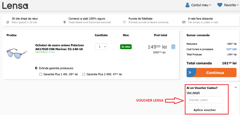Click the heart outline icon beside Puncte de fidelitate
240x115 pixels.
(x=124, y=22)
